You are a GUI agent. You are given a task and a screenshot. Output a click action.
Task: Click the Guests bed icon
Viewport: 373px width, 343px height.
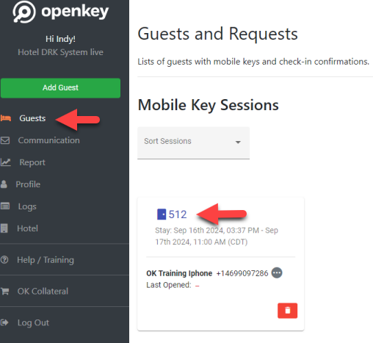tap(5, 118)
